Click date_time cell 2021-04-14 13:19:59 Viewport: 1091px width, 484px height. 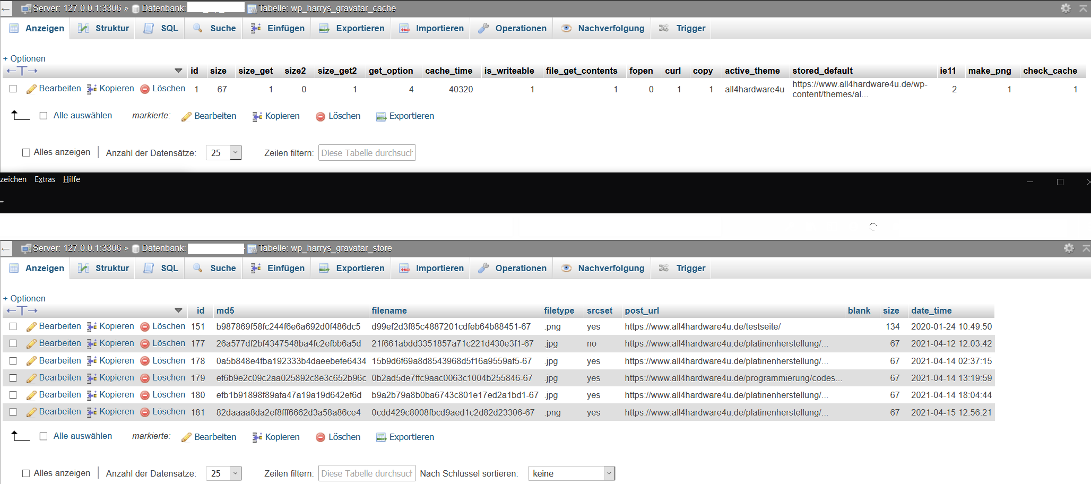pos(951,378)
